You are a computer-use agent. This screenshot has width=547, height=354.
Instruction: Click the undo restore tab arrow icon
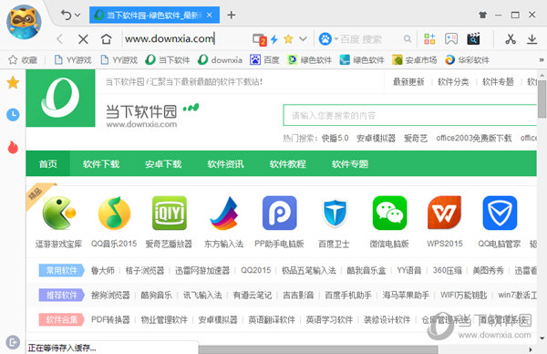(66, 15)
